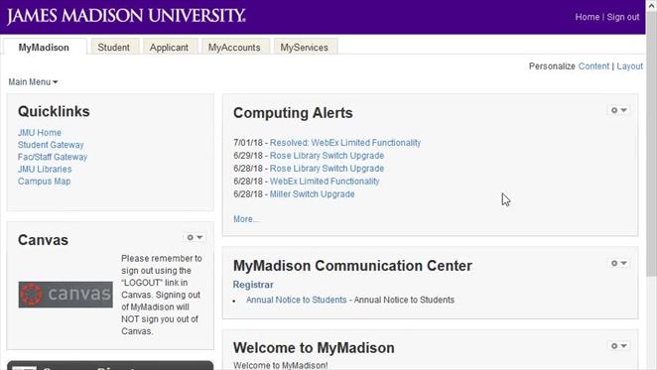657x370 pixels.
Task: Open the MyServices tab
Action: coord(305,48)
